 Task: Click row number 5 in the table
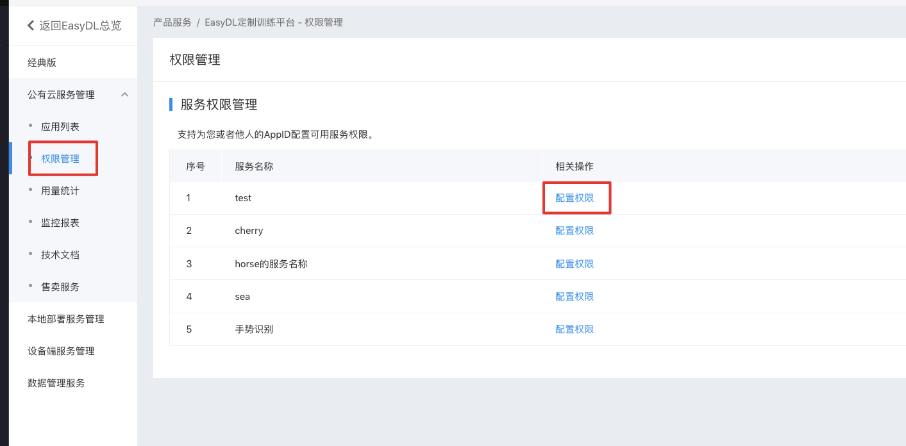[189, 329]
